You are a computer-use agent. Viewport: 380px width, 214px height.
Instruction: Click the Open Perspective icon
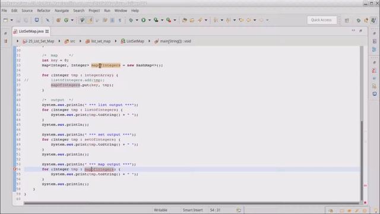347,20
